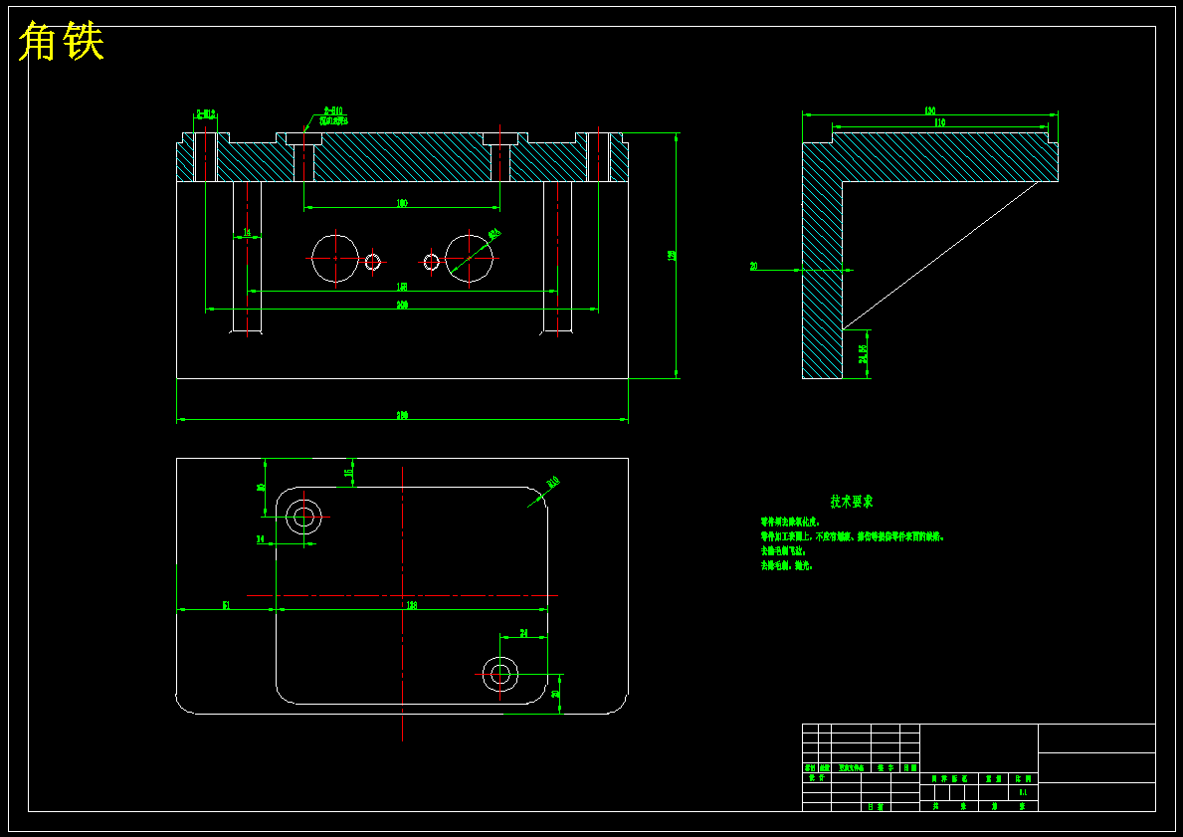Select the first line of technical requirements
Viewport: 1183px width, 837px height.
coord(790,522)
